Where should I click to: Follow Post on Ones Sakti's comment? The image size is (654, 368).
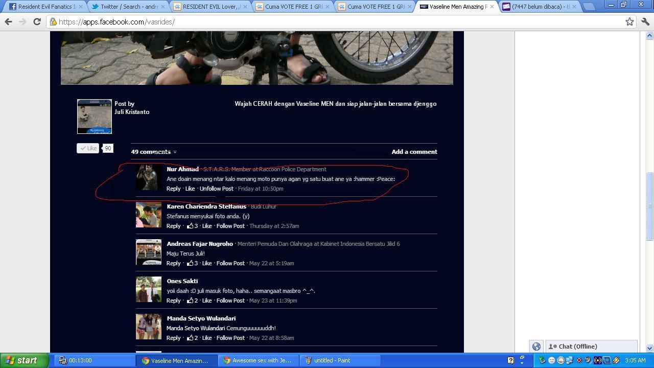230,301
